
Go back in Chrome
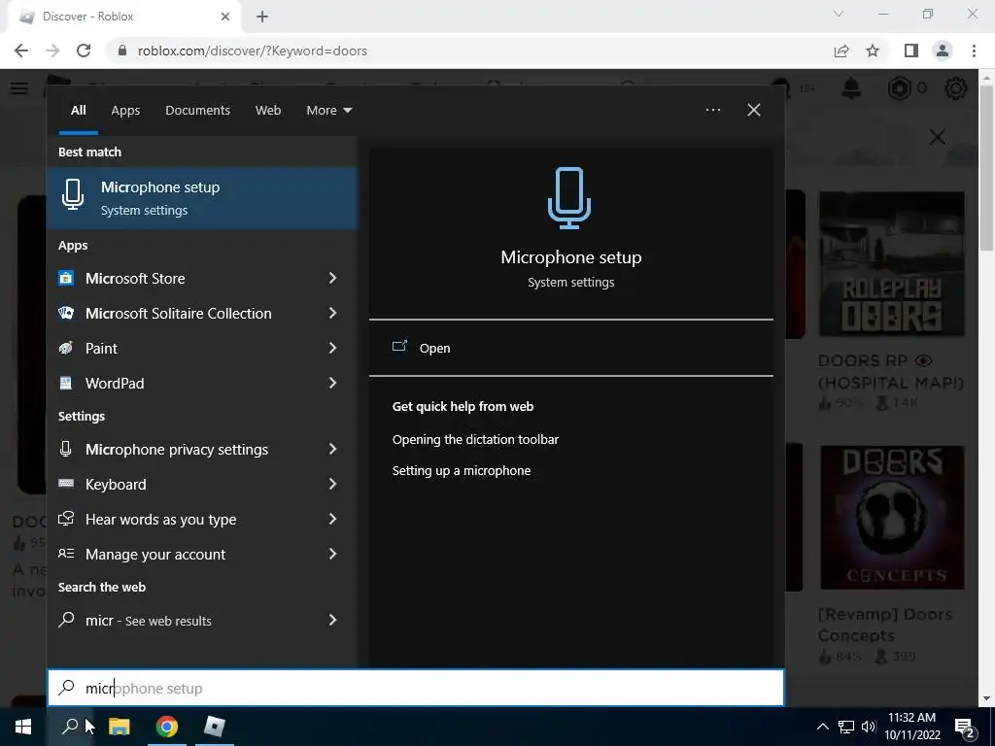(21, 51)
